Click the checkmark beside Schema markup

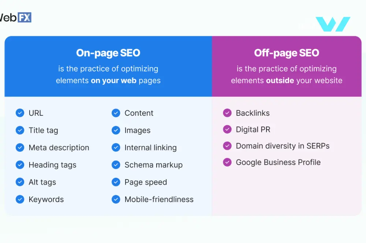[x=116, y=165]
